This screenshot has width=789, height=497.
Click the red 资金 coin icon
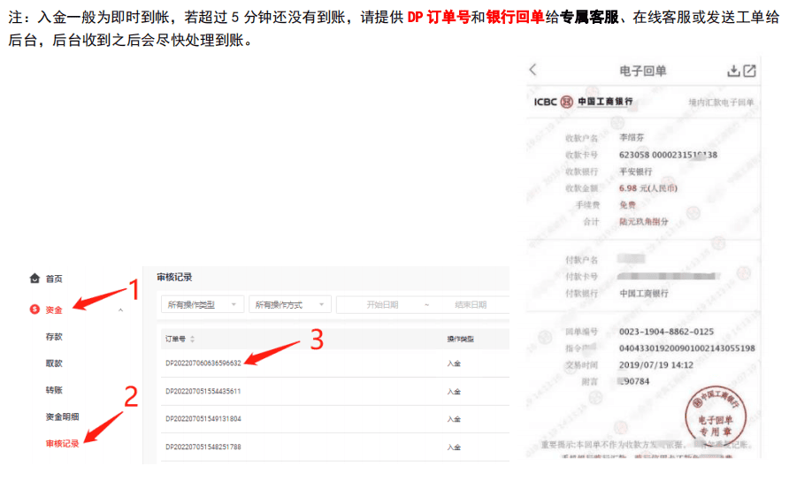click(35, 310)
